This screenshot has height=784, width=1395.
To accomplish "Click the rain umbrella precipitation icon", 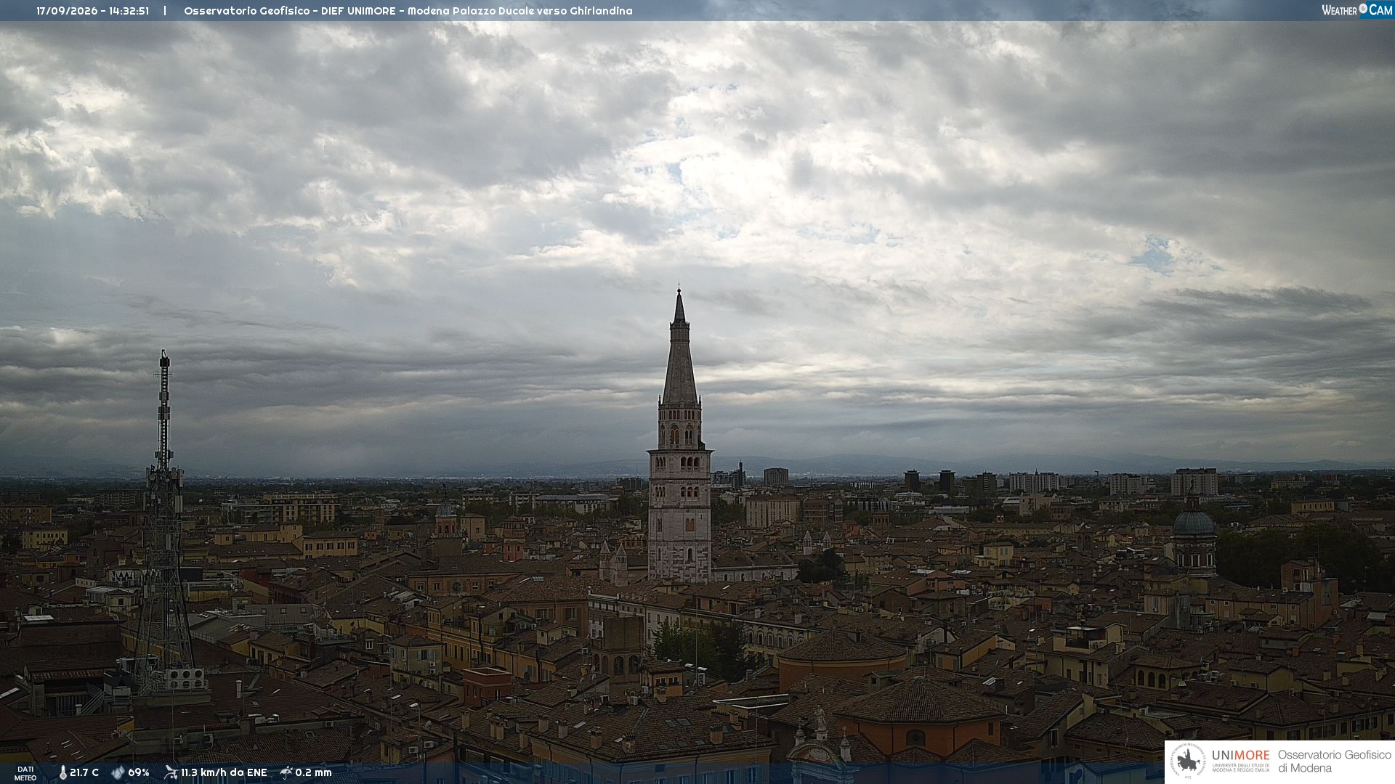I will pyautogui.click(x=286, y=772).
